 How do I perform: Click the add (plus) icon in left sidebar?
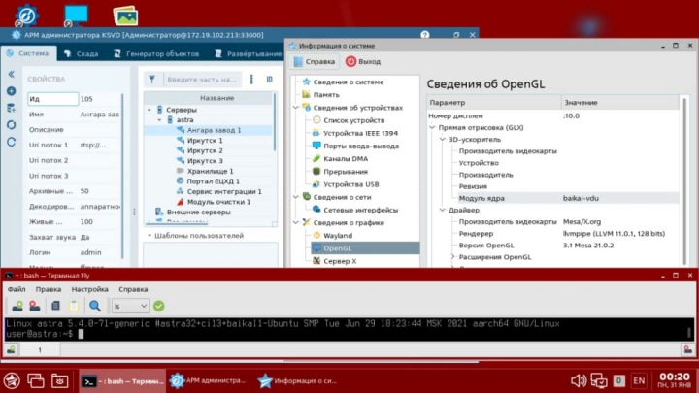tap(11, 91)
